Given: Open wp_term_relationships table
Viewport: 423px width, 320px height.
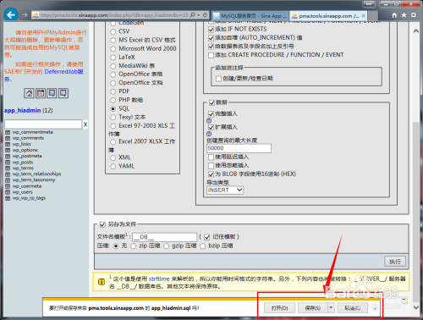Looking at the screenshot, I should pyautogui.click(x=36, y=174).
